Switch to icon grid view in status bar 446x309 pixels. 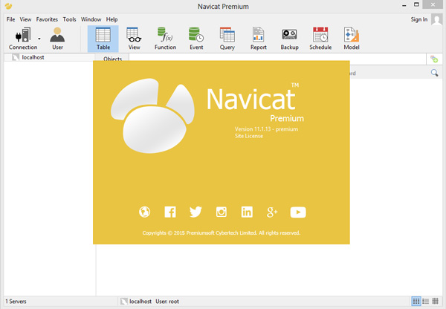[x=416, y=301]
